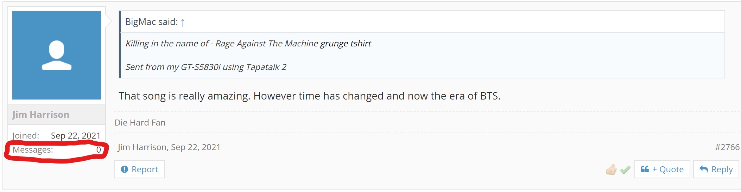
Task: Open Jim Harrison's default avatar image
Action: [x=57, y=55]
